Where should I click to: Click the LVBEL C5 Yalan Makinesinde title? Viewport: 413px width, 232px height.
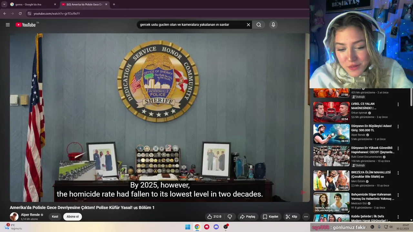click(364, 106)
